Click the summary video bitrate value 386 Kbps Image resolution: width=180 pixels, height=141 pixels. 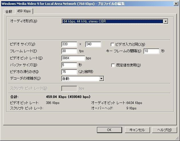53,103
